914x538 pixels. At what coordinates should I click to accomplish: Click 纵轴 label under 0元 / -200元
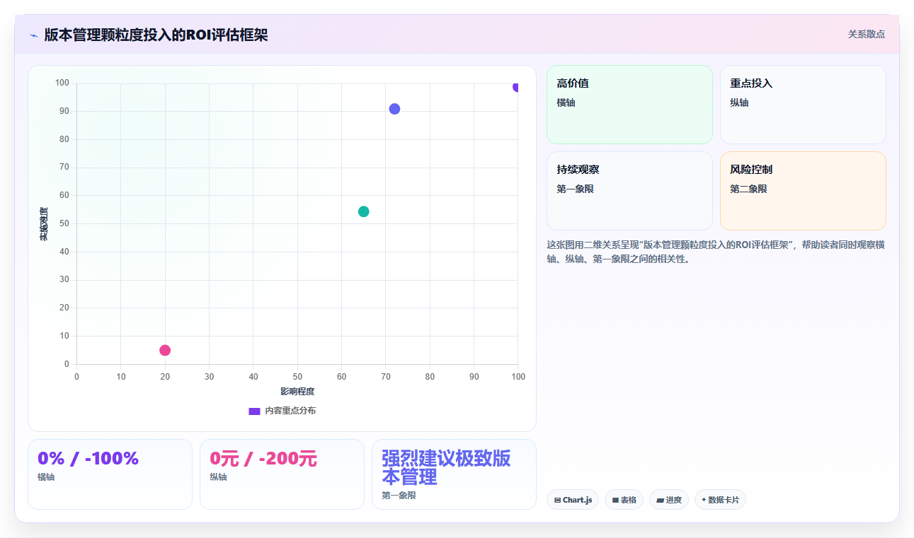(218, 477)
